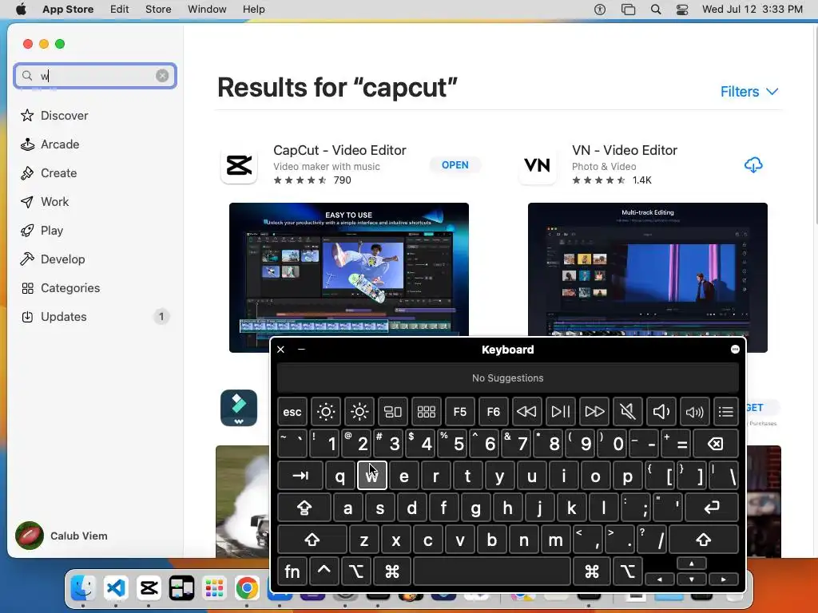Toggle the right shift key

(703, 540)
